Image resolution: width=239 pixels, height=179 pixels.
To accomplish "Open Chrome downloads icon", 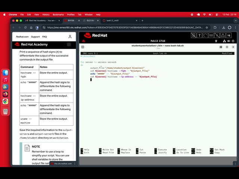I will 224,28.
